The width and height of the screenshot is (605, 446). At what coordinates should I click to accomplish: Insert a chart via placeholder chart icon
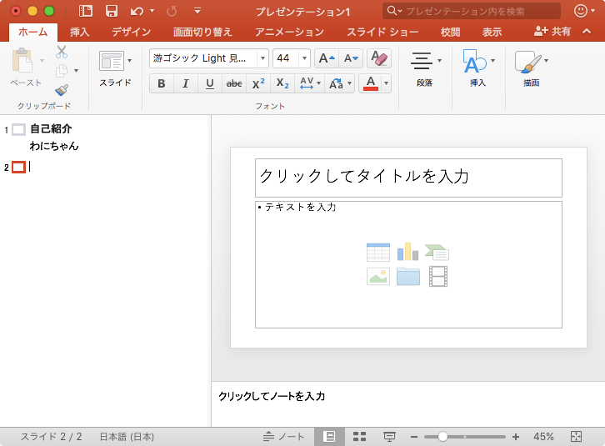coord(407,252)
